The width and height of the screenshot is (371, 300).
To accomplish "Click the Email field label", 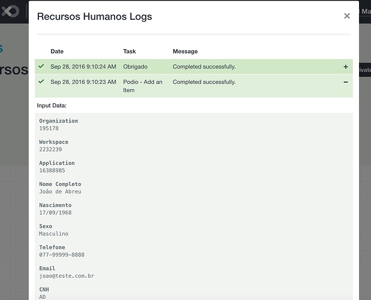I will (47, 268).
